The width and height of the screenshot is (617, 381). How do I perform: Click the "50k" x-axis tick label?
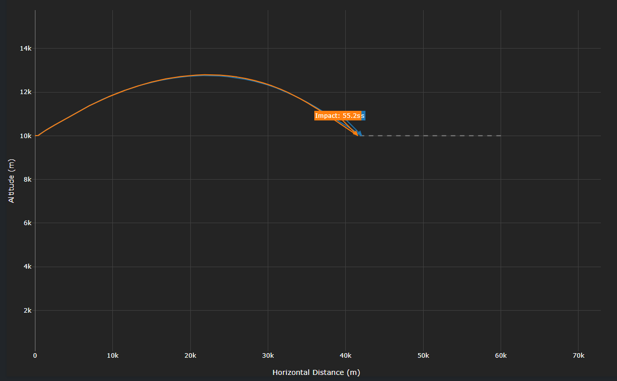(x=423, y=356)
